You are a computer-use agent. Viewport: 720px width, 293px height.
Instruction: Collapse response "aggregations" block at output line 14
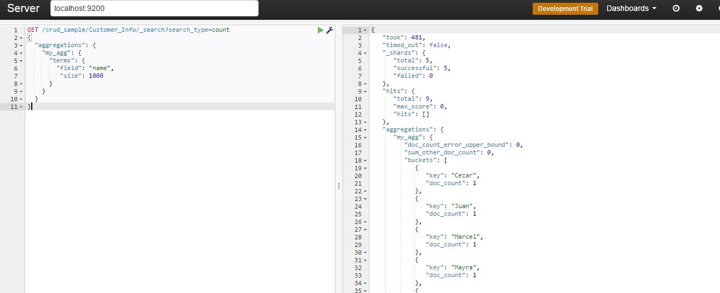(365, 130)
